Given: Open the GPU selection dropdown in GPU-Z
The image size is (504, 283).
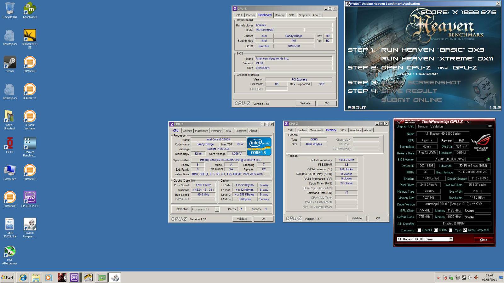Looking at the screenshot, I should pyautogui.click(x=451, y=239).
